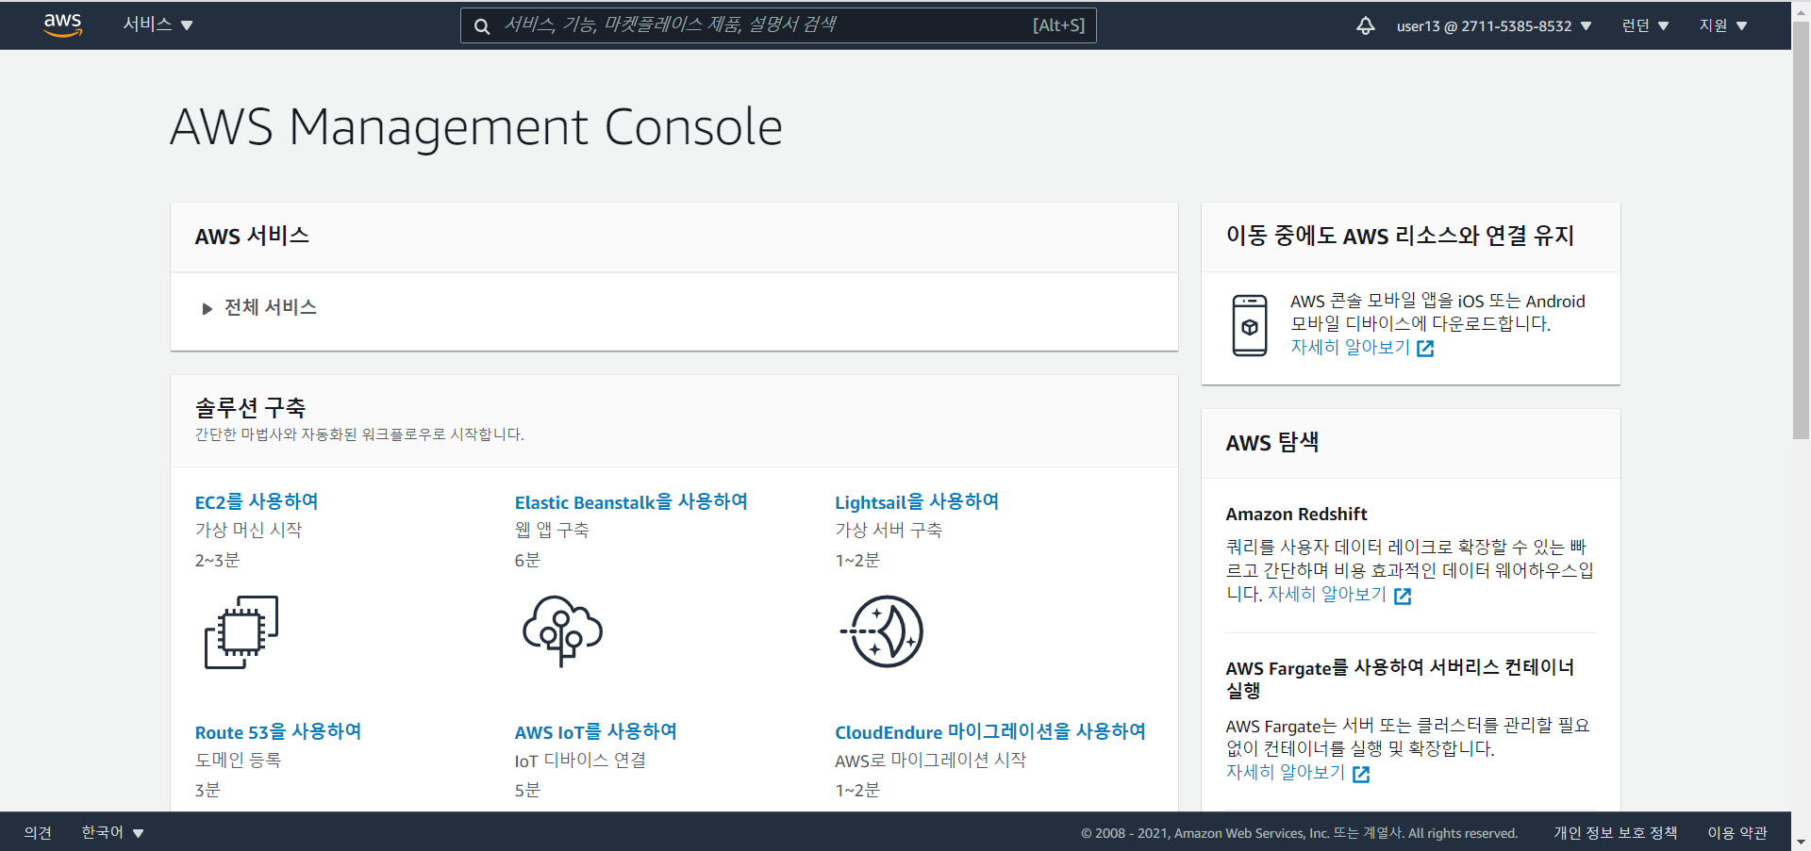Open the notifications bell icon
Viewport: 1811px width, 851px height.
(1365, 25)
